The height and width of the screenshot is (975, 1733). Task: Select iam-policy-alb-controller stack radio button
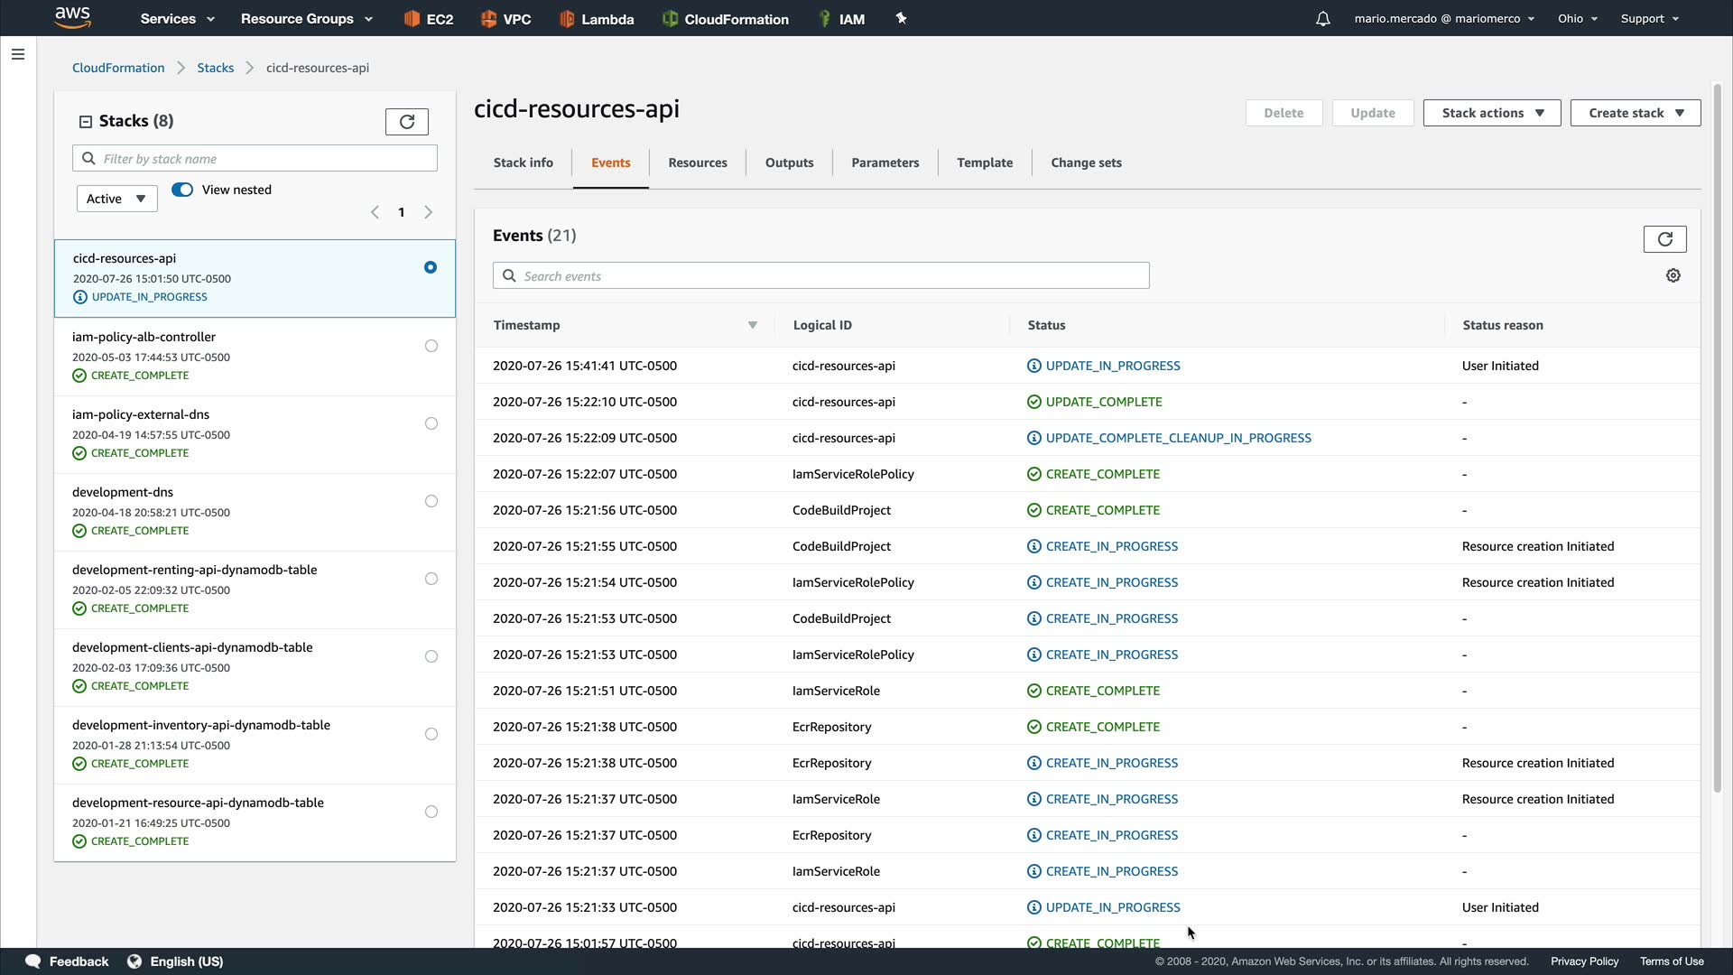pyautogui.click(x=431, y=346)
